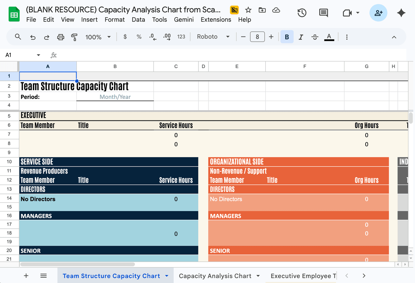This screenshot has width=415, height=283.
Task: Open the Gemini sparkle icon
Action: coord(401,13)
